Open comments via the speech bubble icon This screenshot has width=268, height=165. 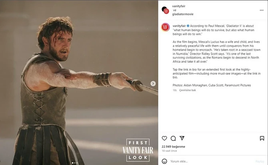[173, 138]
